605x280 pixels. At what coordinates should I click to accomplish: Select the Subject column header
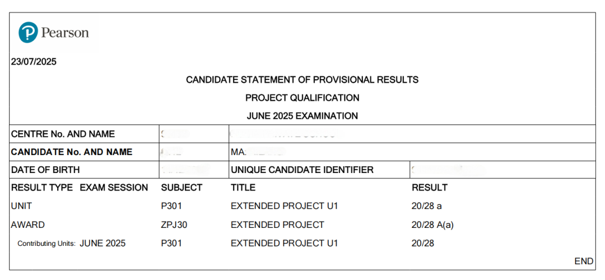(182, 188)
